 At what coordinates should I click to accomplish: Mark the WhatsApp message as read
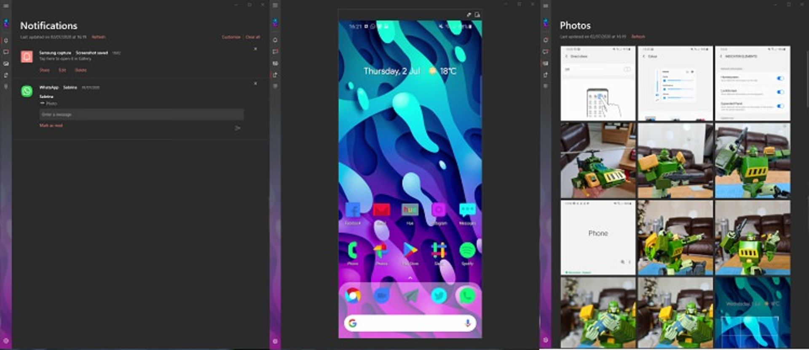pyautogui.click(x=51, y=125)
